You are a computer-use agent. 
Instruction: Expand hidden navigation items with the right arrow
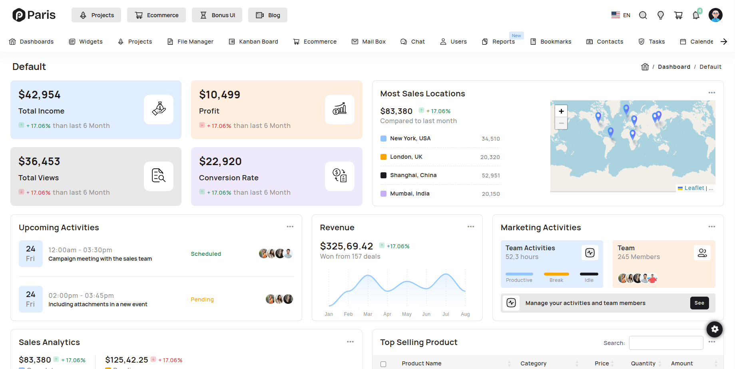pyautogui.click(x=725, y=41)
